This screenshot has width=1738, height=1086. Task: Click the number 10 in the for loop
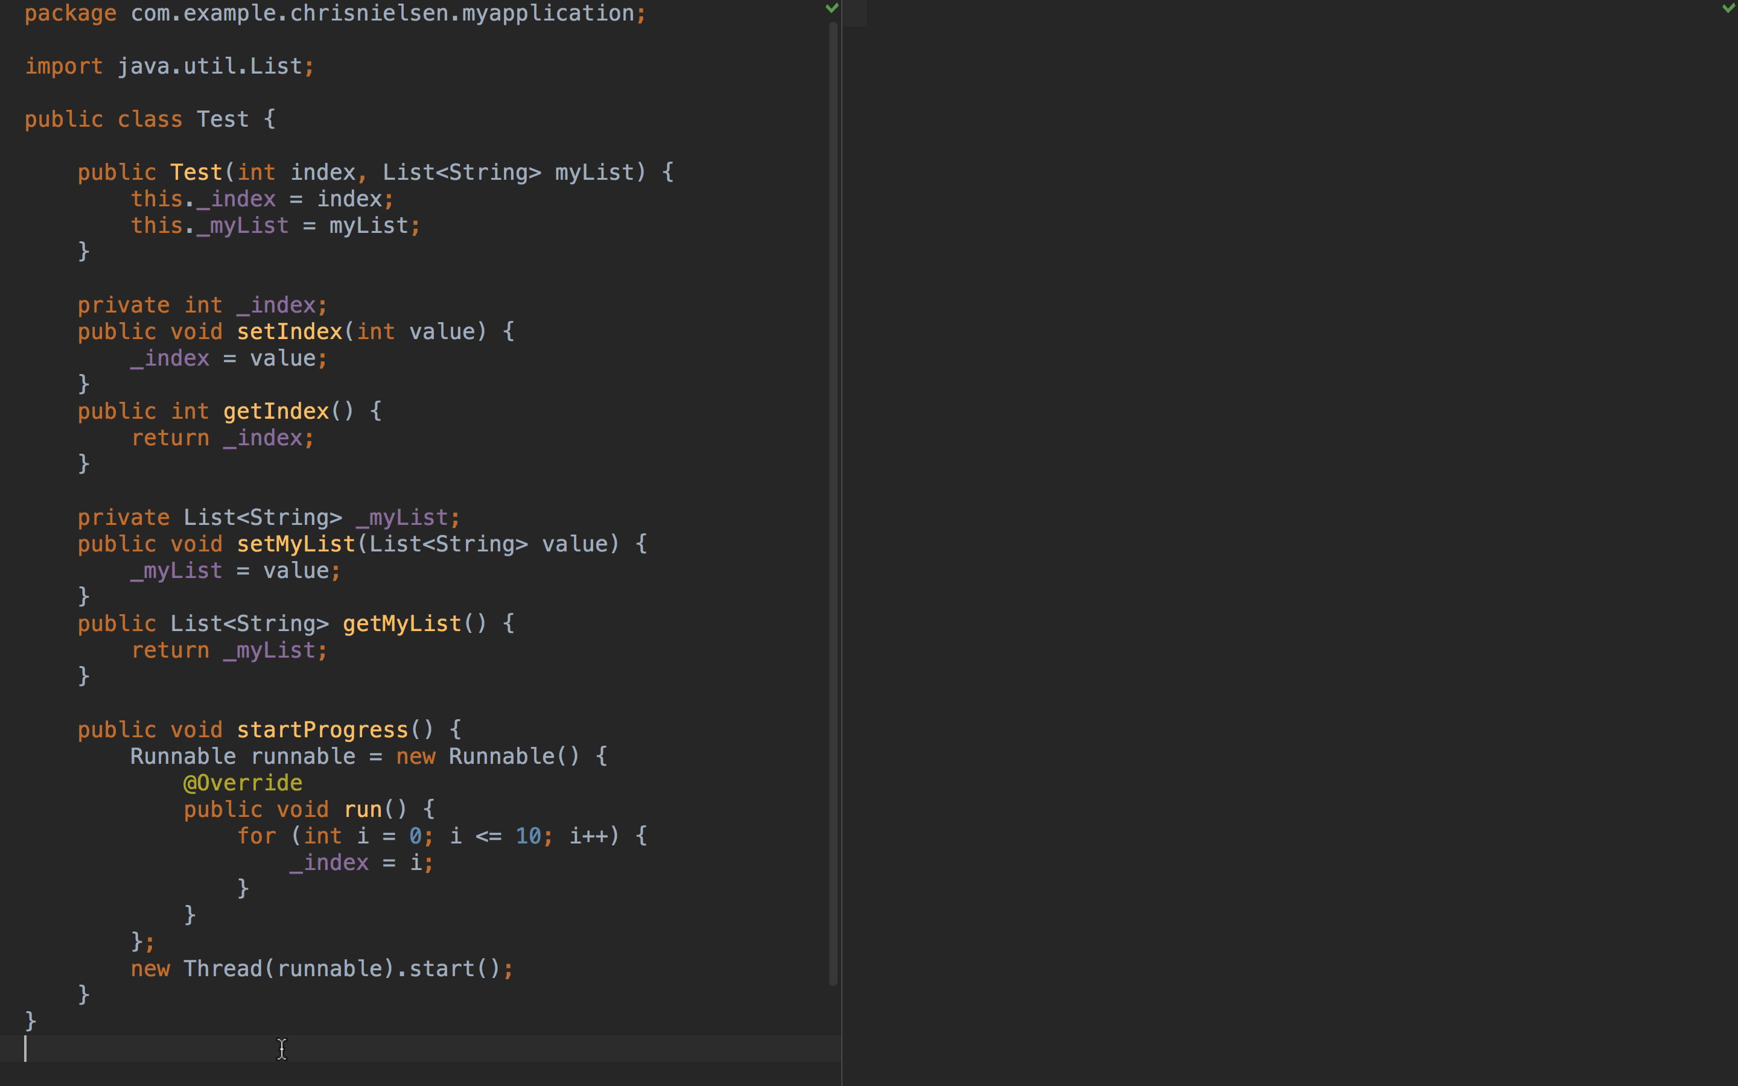[528, 836]
